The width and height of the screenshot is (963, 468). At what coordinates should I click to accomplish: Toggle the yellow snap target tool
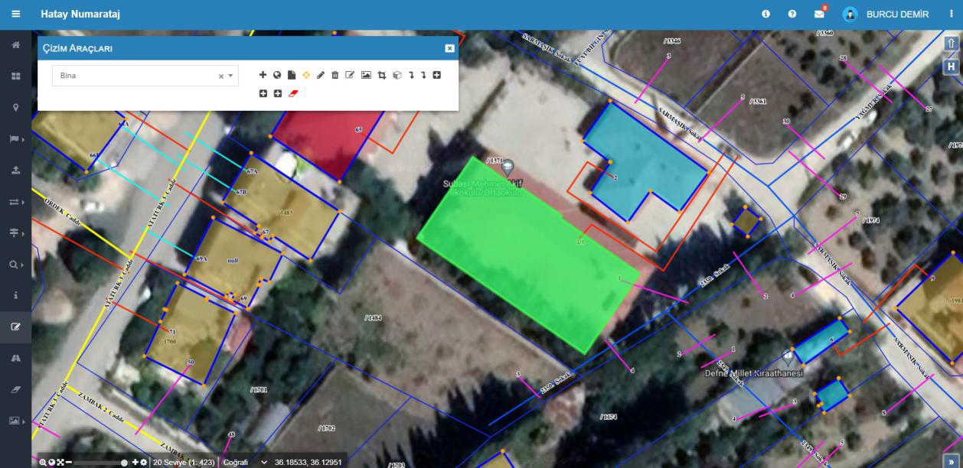[x=306, y=75]
